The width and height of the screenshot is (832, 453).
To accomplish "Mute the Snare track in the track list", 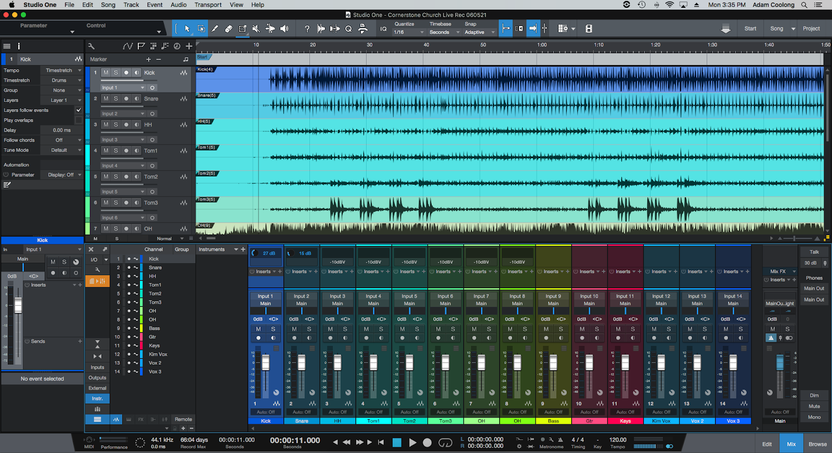I will [106, 99].
